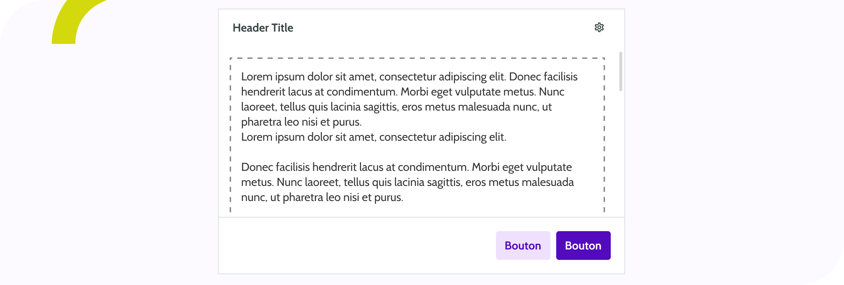Click the words 'Donec facilisis' ending the first line
The image size is (844, 285).
(x=543, y=77)
